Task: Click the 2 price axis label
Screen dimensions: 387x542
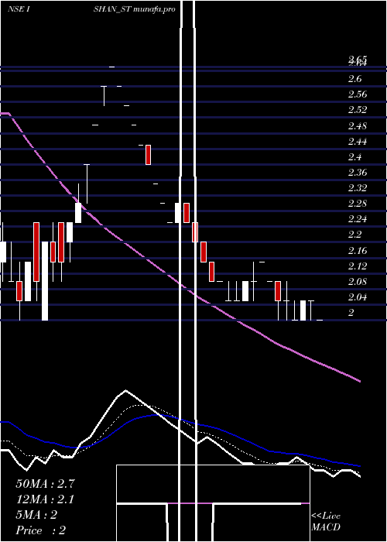Action: pyautogui.click(x=351, y=313)
